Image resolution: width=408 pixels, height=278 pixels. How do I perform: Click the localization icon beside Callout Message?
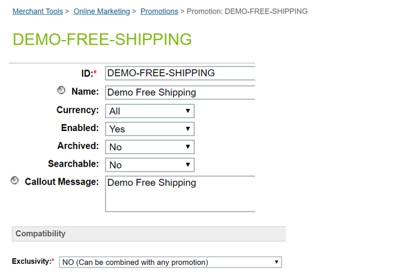point(15,181)
